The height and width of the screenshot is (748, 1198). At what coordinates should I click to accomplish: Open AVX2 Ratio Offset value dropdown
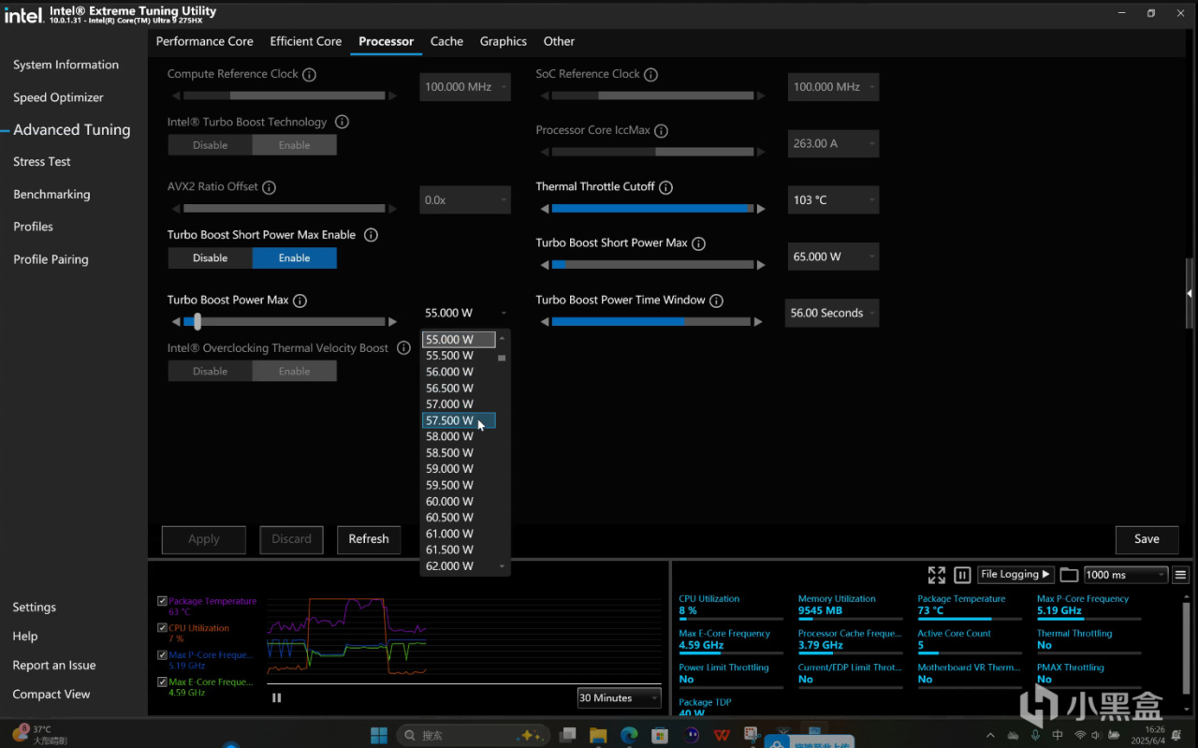tap(465, 200)
